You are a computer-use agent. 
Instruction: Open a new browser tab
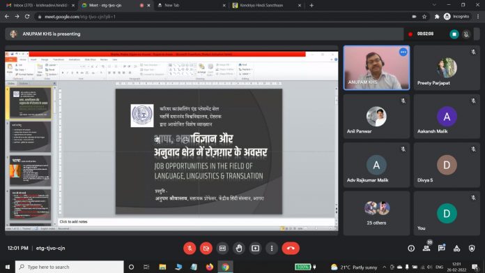coord(311,6)
